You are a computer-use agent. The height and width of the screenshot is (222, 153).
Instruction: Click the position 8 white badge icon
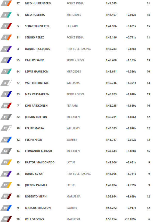(x=6, y=83)
